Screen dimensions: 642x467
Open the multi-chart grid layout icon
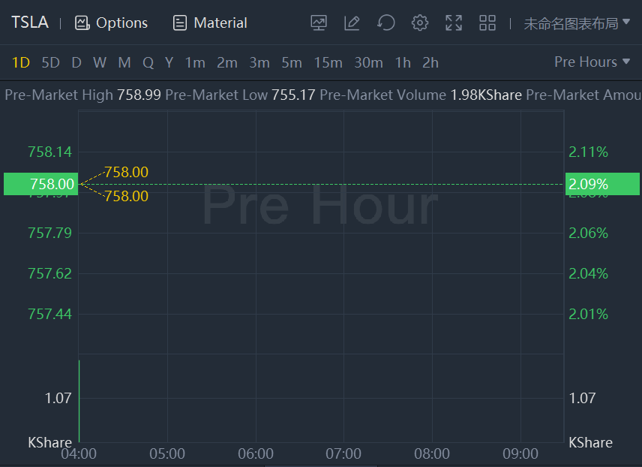click(487, 23)
